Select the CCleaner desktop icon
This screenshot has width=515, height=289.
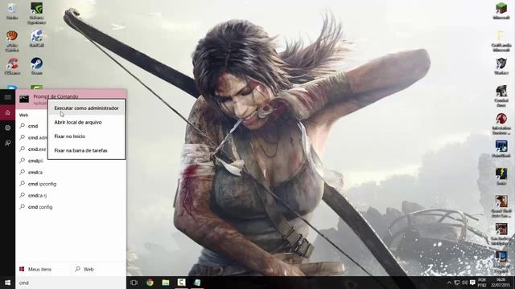[12, 66]
